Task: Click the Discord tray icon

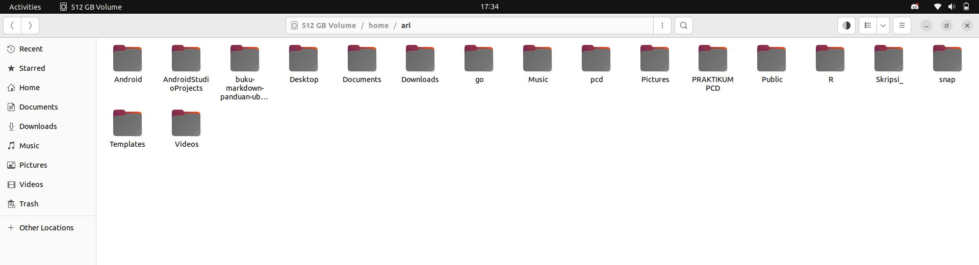Action: pyautogui.click(x=915, y=7)
